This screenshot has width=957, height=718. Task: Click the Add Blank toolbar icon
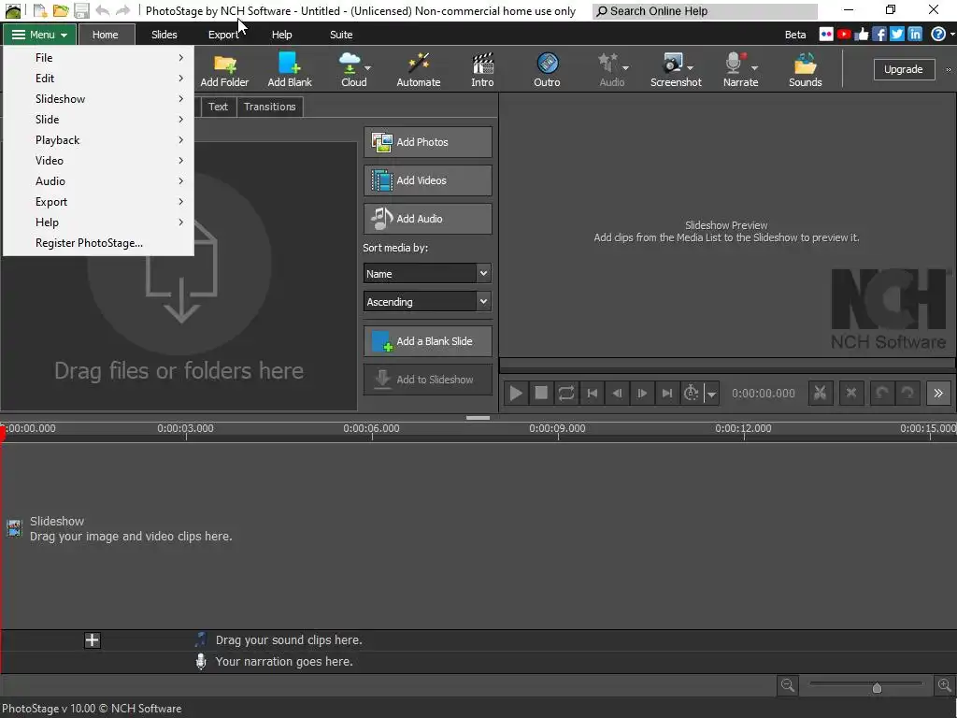(x=290, y=70)
